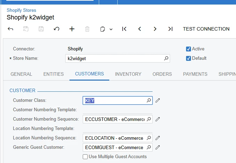The image size is (236, 163).
Task: Click the Test Connection button
Action: pyautogui.click(x=206, y=29)
